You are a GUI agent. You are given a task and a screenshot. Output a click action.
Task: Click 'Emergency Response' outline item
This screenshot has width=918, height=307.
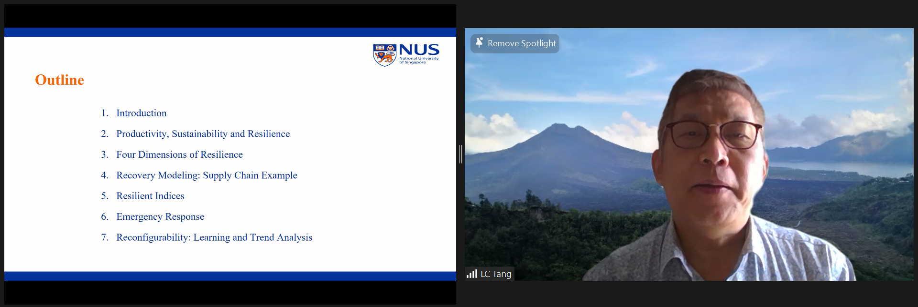point(161,217)
